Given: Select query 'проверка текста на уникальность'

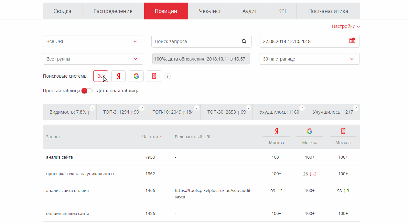Looking at the screenshot, I should point(81,173).
